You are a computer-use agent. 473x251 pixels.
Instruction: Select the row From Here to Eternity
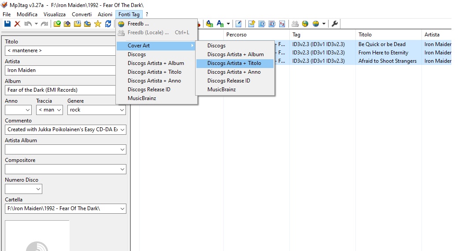(x=363, y=53)
